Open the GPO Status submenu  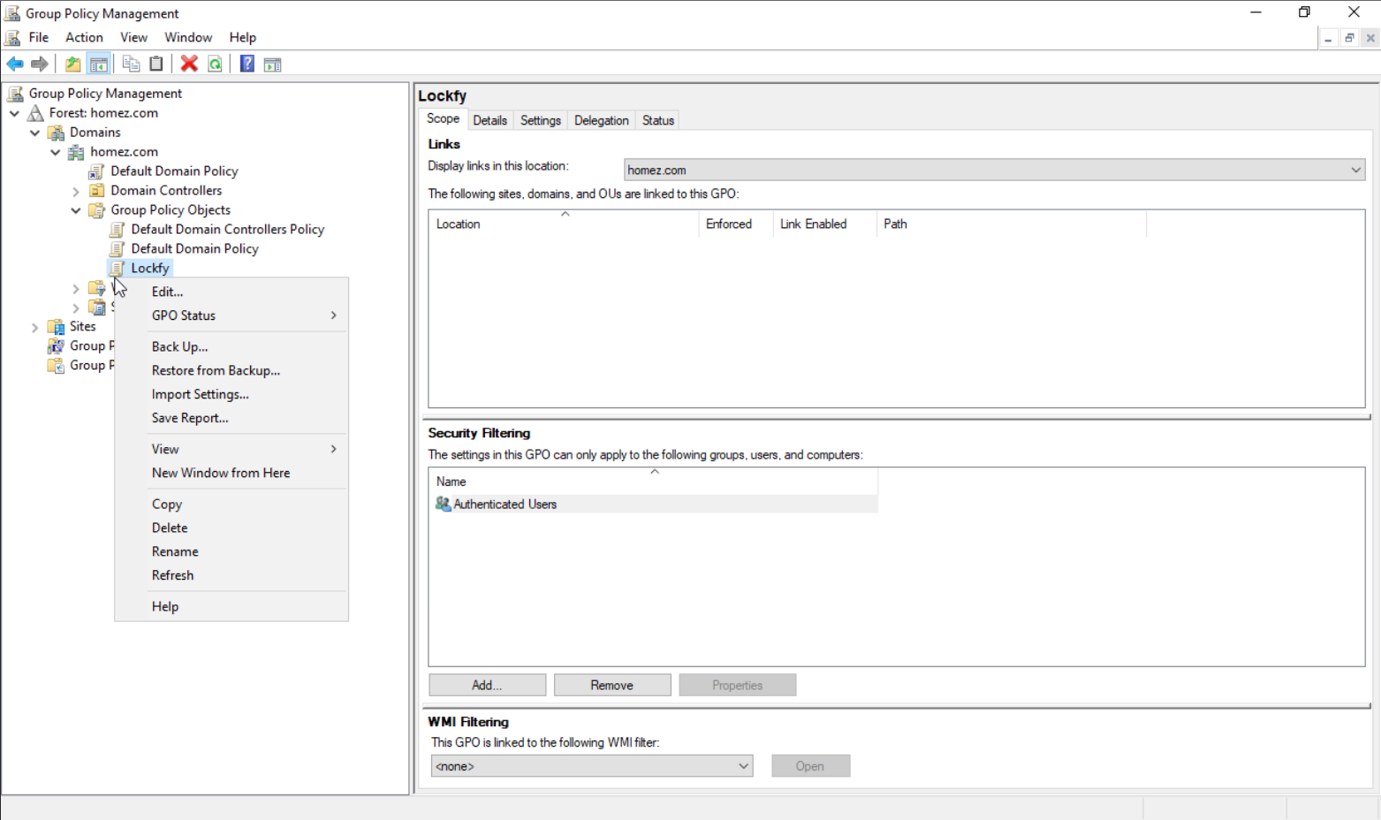(231, 315)
